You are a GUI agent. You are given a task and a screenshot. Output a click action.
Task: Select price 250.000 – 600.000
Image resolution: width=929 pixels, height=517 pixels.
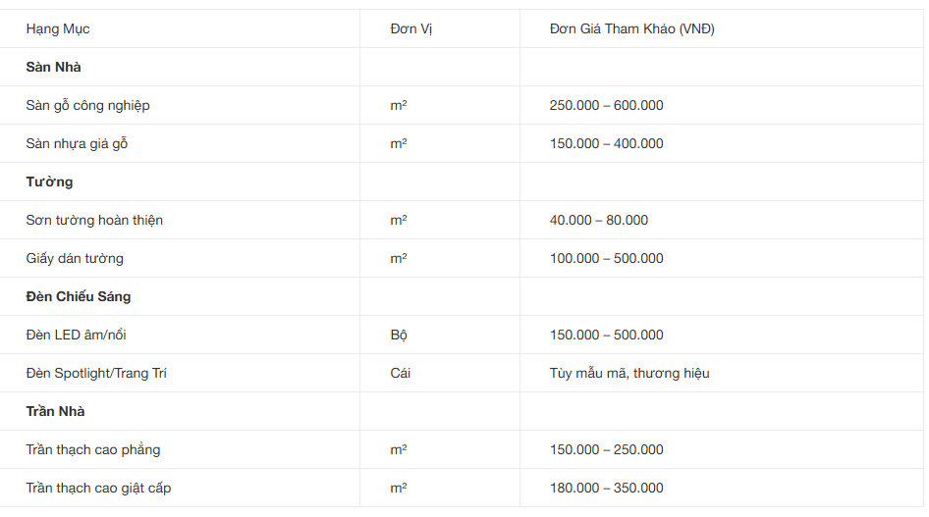click(x=606, y=105)
